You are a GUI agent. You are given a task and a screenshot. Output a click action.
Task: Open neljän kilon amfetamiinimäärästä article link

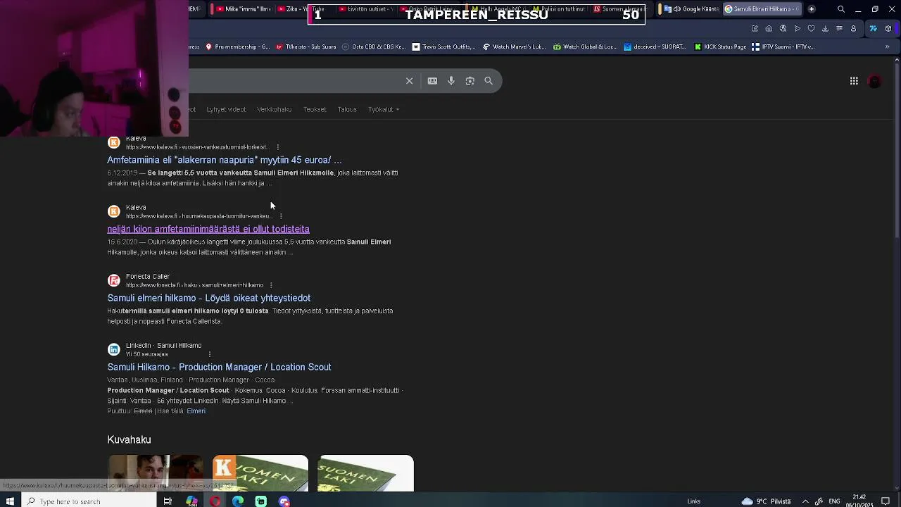pyautogui.click(x=208, y=229)
